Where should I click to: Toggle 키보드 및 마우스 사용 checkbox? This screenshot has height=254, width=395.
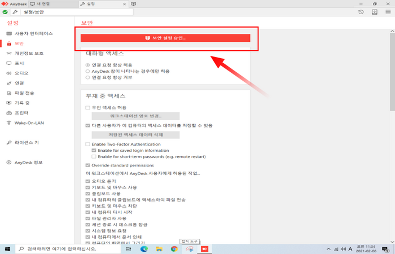coord(87,187)
